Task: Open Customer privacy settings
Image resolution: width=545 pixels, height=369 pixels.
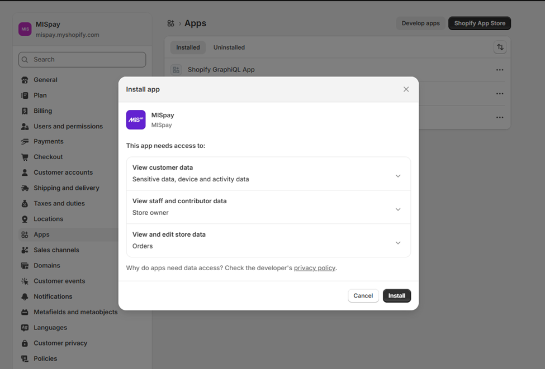Action: pos(60,343)
